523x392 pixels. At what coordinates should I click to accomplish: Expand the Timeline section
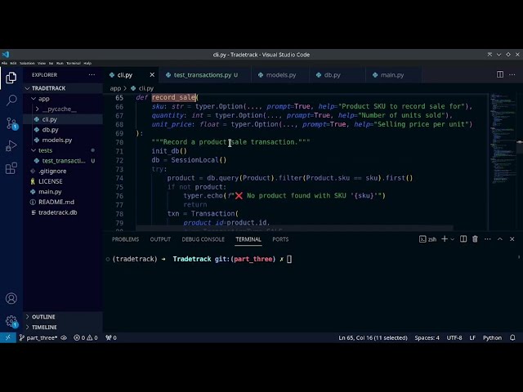pyautogui.click(x=63, y=327)
